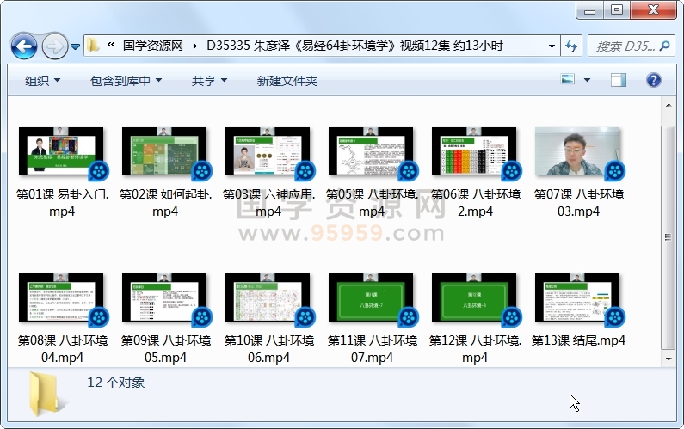Click the film reel badge on 第12课
The width and height of the screenshot is (684, 429).
pyautogui.click(x=511, y=317)
